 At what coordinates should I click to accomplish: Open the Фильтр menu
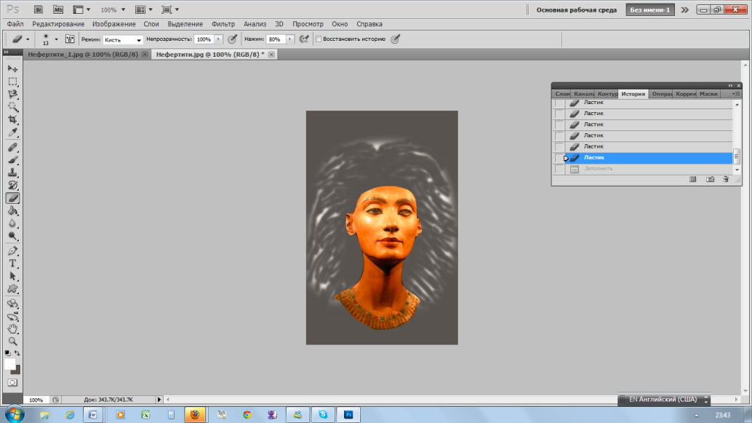click(223, 24)
